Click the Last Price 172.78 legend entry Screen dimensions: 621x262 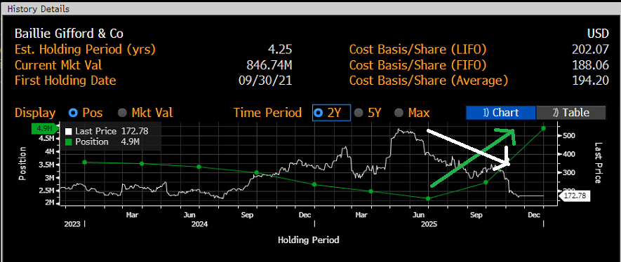[x=107, y=132]
